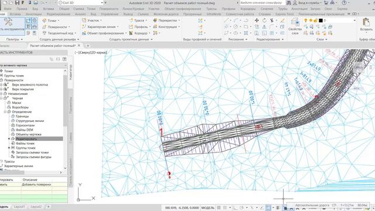
Task: Click the Точки icon in ribbon
Action: coord(45,21)
